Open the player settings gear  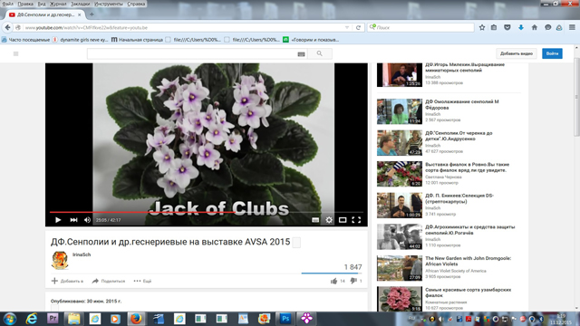coord(329,220)
